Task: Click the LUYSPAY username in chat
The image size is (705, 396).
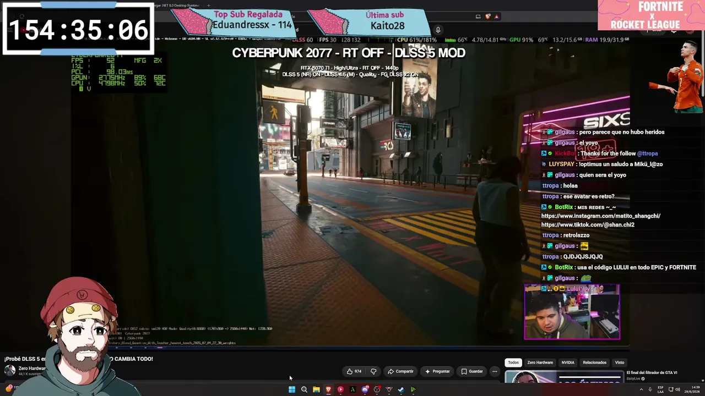Action: tap(562, 164)
